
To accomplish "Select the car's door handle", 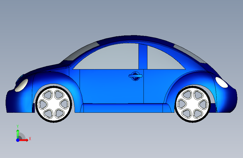I will [x=135, y=76].
